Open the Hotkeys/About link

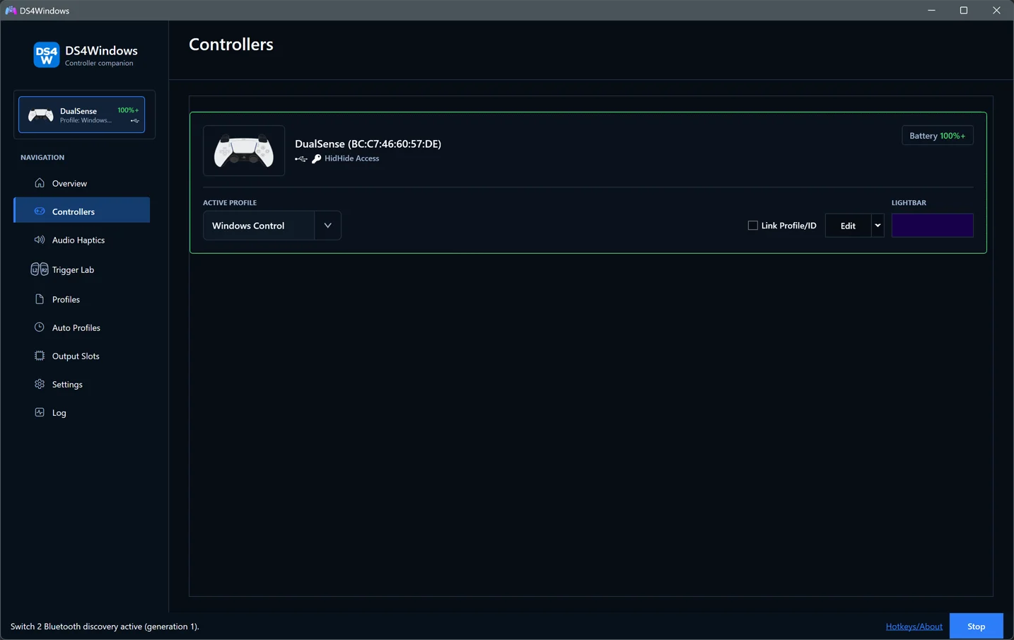point(914,627)
